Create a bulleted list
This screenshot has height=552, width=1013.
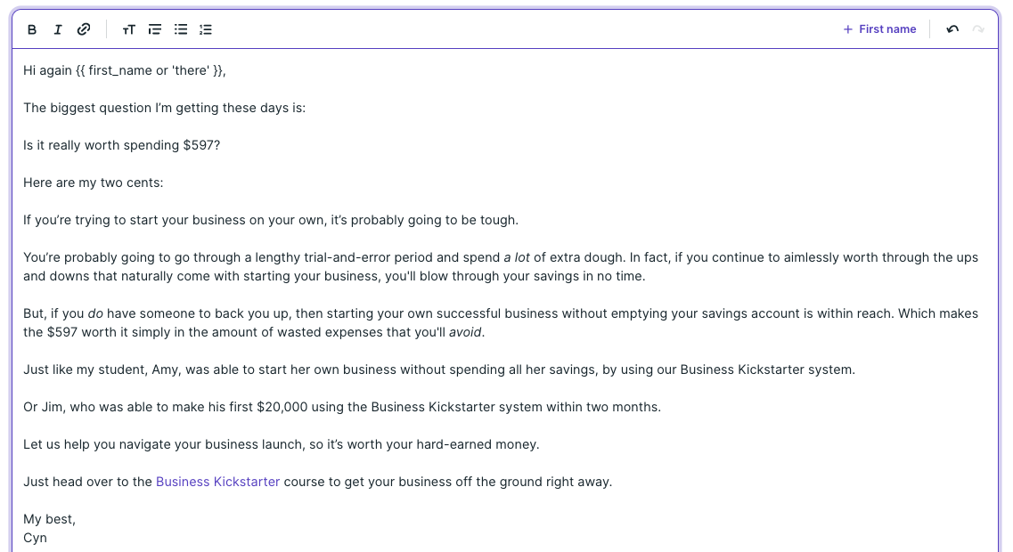click(x=180, y=28)
